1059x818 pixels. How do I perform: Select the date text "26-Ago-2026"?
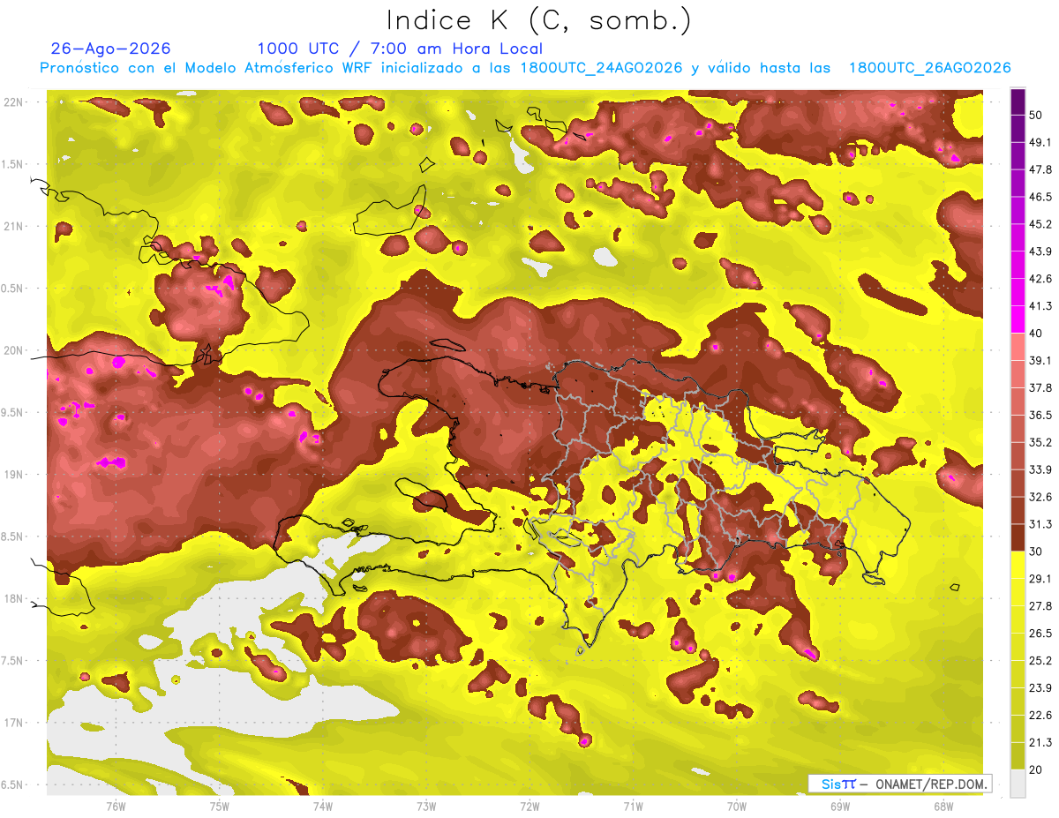click(x=111, y=49)
